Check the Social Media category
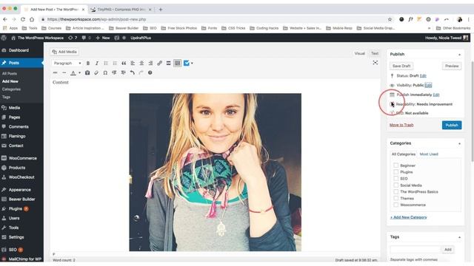 tap(395, 185)
